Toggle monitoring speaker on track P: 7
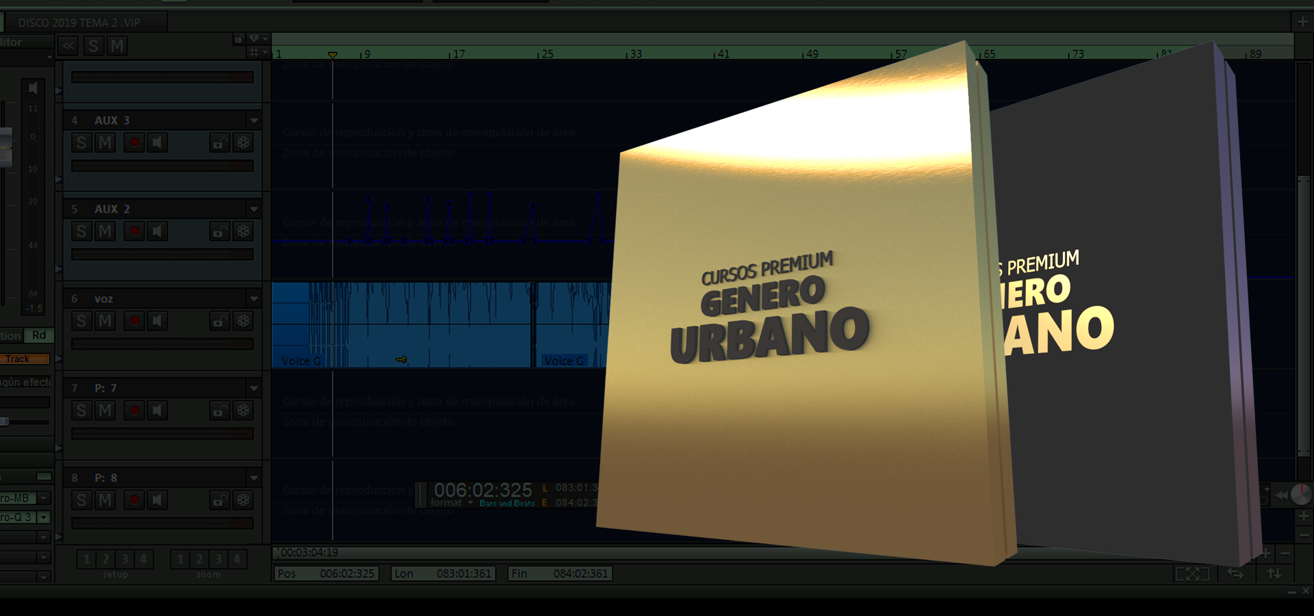The image size is (1314, 616). pyautogui.click(x=157, y=411)
